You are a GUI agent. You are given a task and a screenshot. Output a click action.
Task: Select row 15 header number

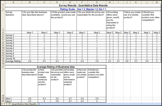[3, 61]
